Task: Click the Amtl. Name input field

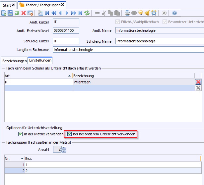Action: 160,30
